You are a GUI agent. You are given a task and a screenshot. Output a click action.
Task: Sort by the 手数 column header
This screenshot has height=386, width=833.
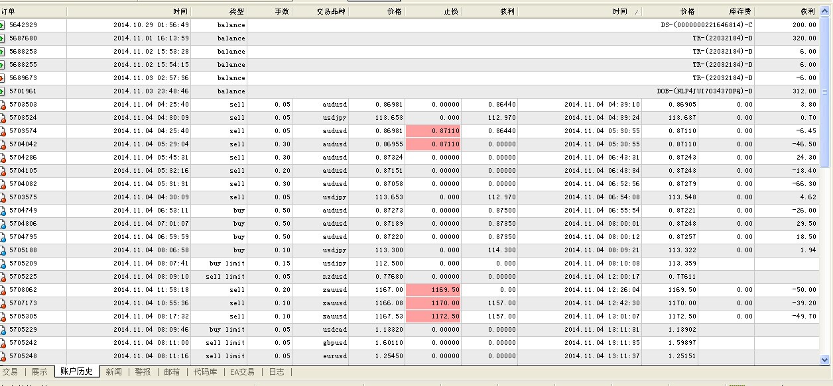click(269, 11)
